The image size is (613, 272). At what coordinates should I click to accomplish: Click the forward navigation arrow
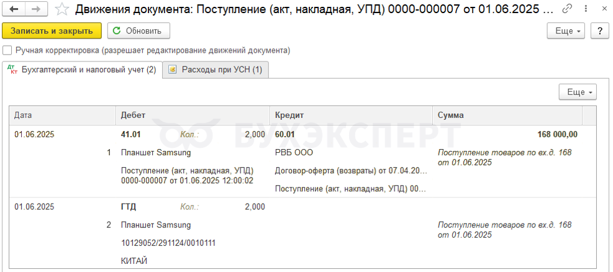pos(37,9)
